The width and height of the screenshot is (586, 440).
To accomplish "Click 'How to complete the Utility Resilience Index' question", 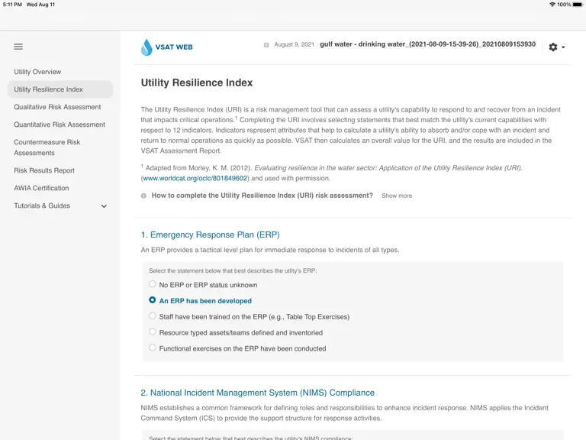I will tap(262, 196).
